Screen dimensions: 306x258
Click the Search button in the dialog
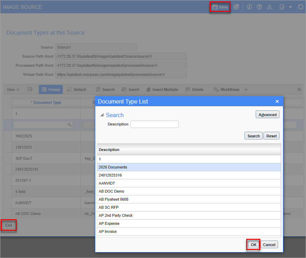tap(254, 136)
